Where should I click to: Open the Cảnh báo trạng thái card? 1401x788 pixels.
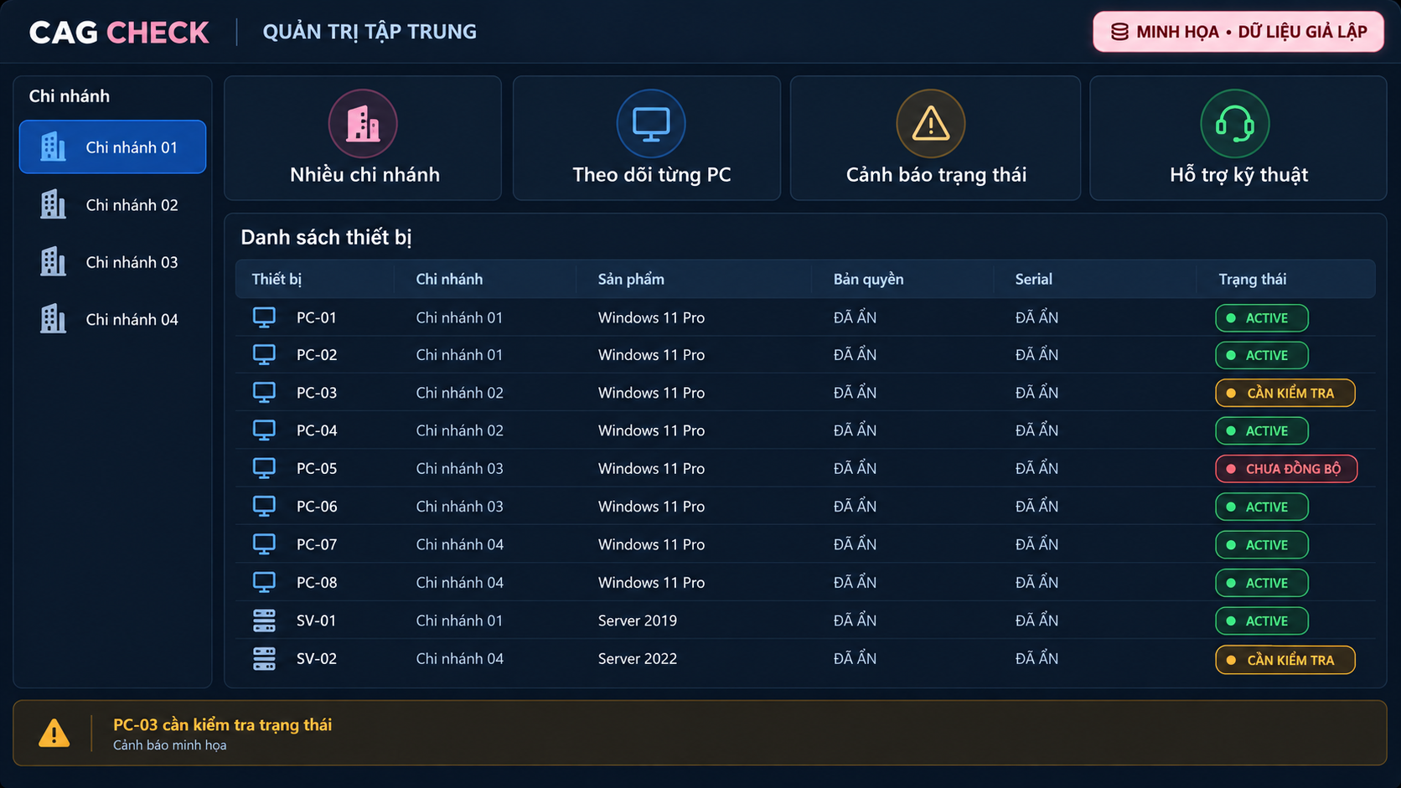click(935, 138)
